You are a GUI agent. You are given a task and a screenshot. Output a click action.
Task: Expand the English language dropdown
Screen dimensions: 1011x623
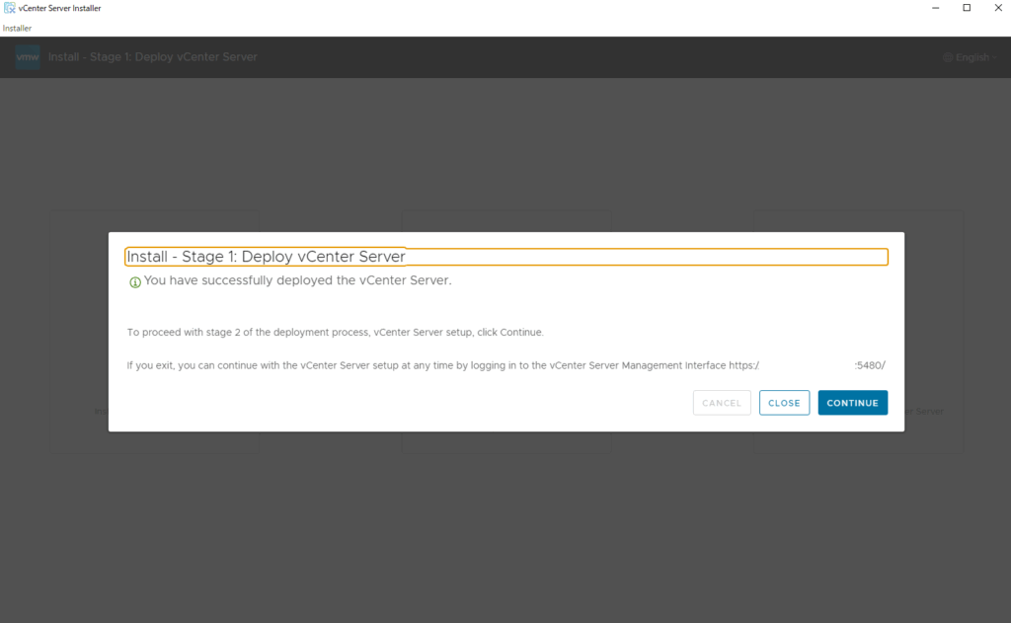972,57
